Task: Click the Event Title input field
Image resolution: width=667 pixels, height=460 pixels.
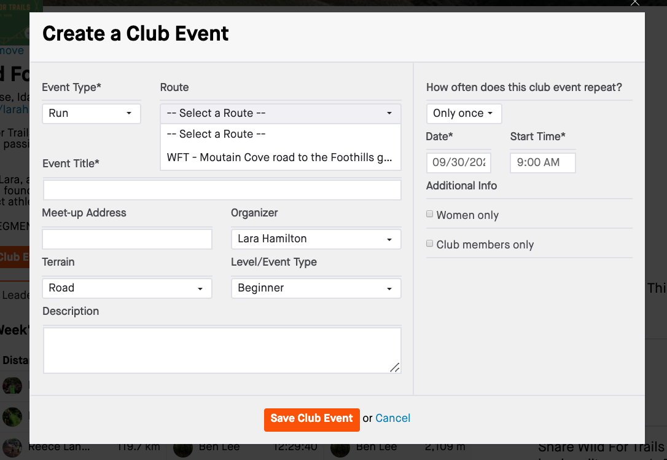Action: coord(222,189)
